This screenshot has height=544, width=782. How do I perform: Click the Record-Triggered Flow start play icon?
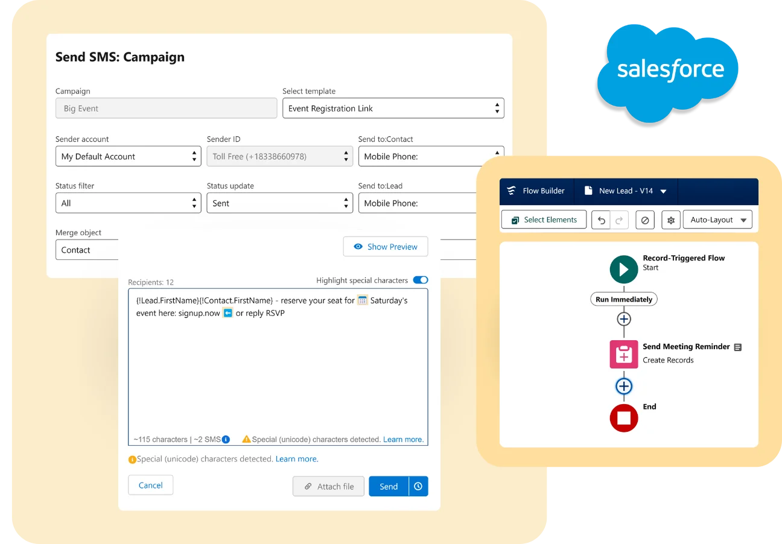pos(623,269)
